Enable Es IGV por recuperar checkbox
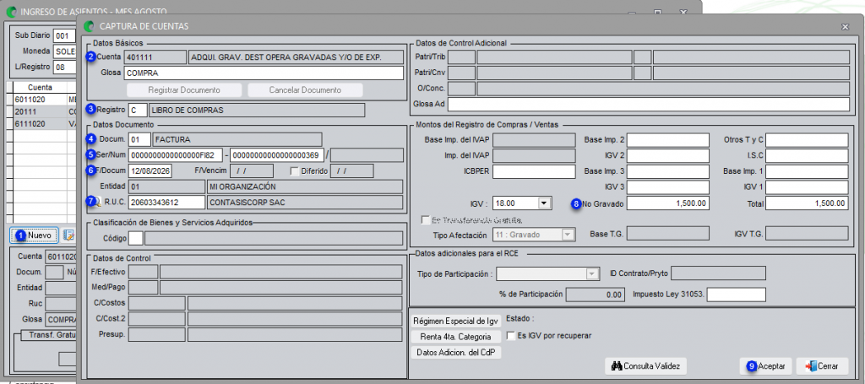Image resolution: width=865 pixels, height=384 pixels. coord(511,336)
